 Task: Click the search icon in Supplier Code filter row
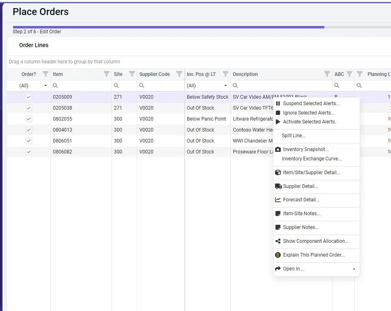pos(142,86)
